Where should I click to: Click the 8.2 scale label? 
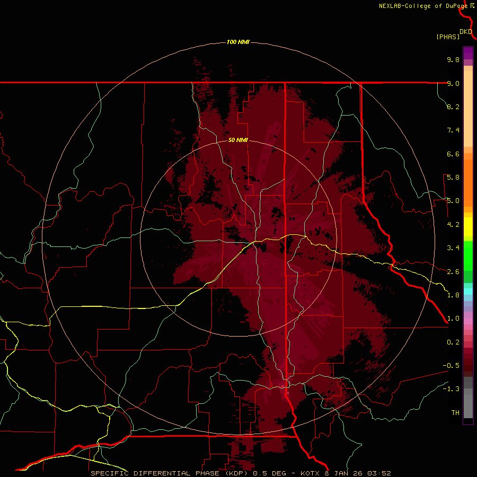453,107
